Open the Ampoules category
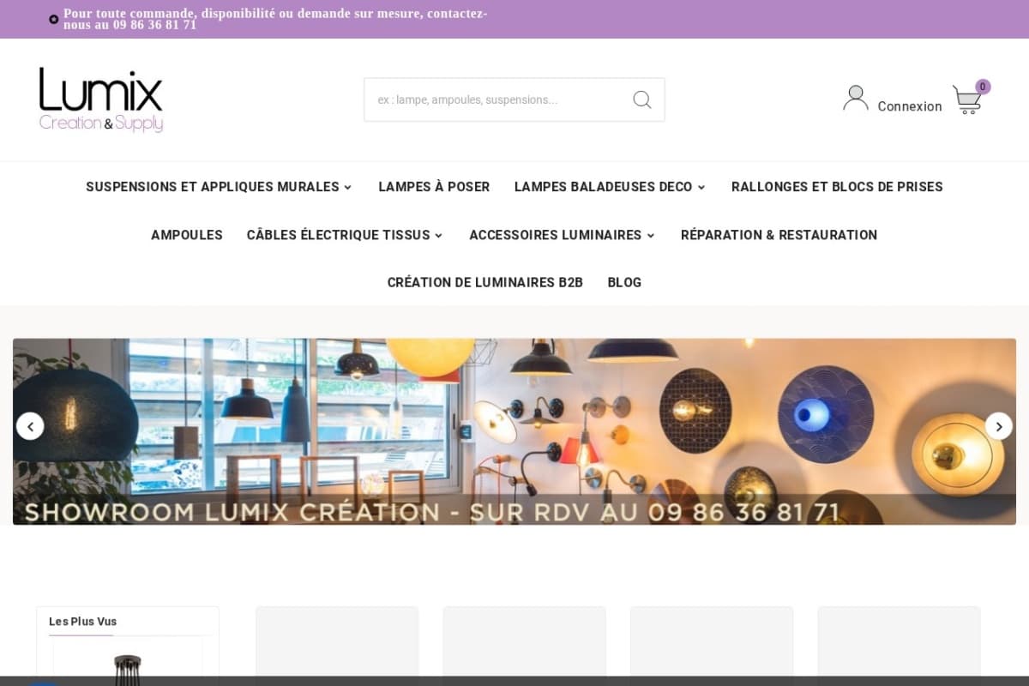 (x=187, y=235)
